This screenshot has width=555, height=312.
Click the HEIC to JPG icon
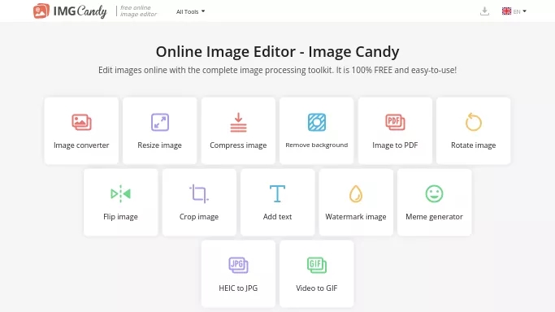(238, 265)
